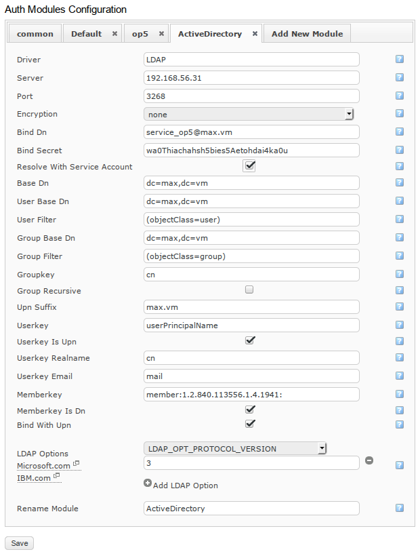Image resolution: width=420 pixels, height=554 pixels.
Task: Click the LDAP option value field
Action: pos(251,463)
